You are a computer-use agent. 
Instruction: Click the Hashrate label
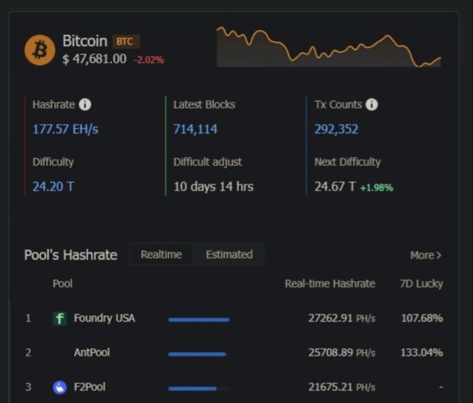(x=54, y=104)
